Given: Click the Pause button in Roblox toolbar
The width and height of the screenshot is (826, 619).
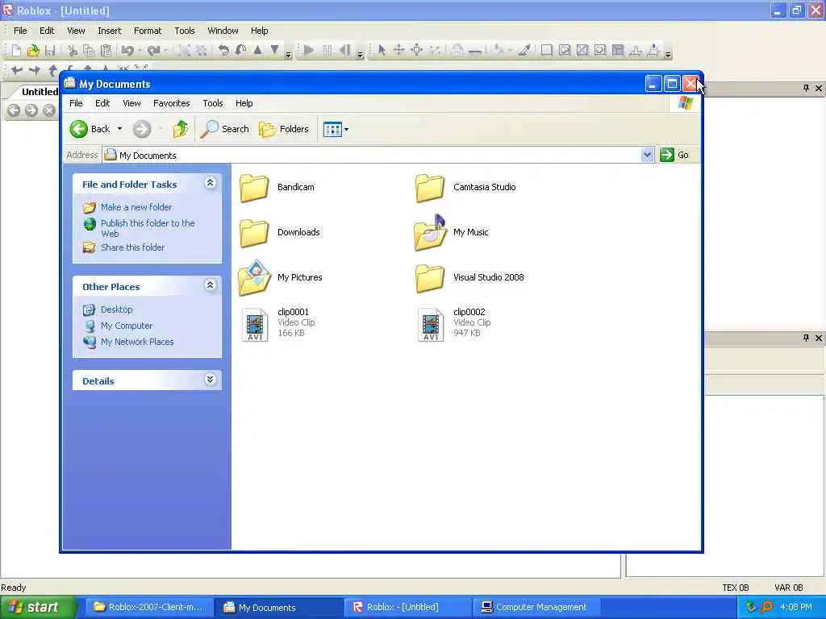Looking at the screenshot, I should [x=327, y=51].
